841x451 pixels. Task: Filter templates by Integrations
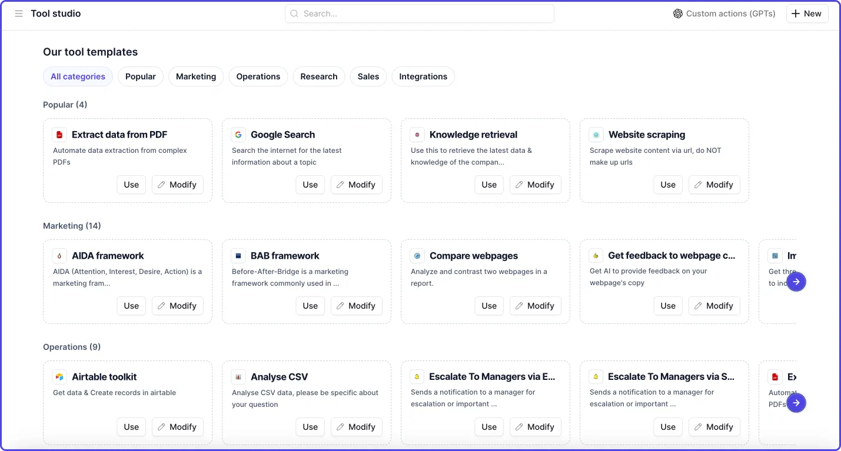423,76
